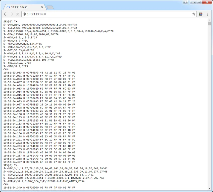The image size is (213, 192).
Task: Open the Chrome three-dot menu
Action: click(x=207, y=14)
